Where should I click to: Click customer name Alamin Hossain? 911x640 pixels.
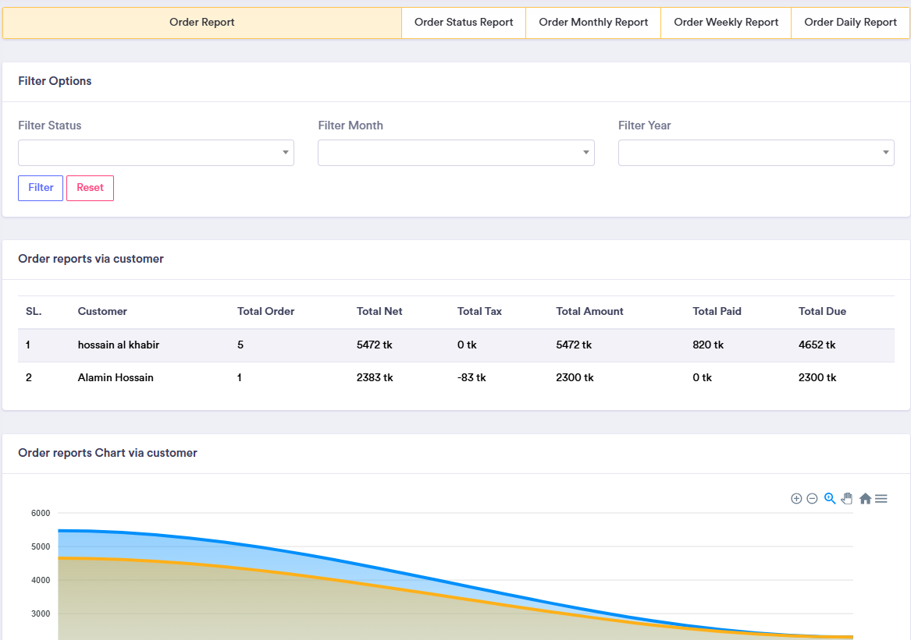tap(116, 378)
